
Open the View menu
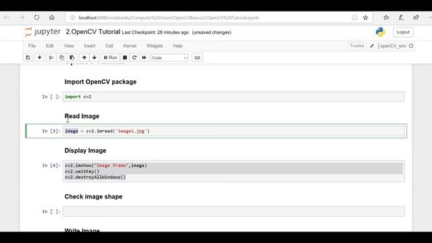click(x=69, y=46)
